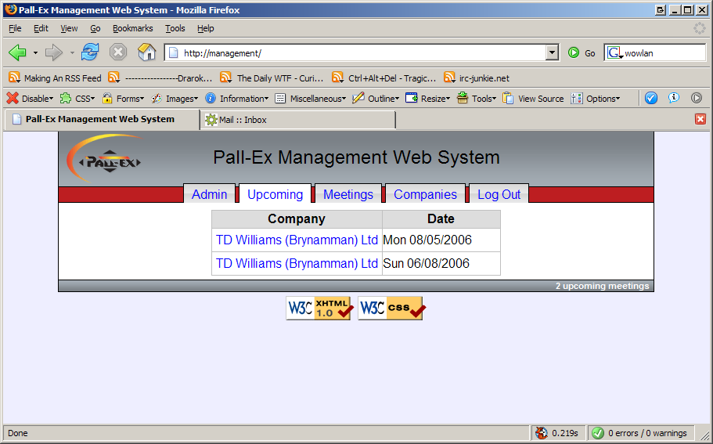
Task: Click the Date column header
Action: click(x=441, y=218)
